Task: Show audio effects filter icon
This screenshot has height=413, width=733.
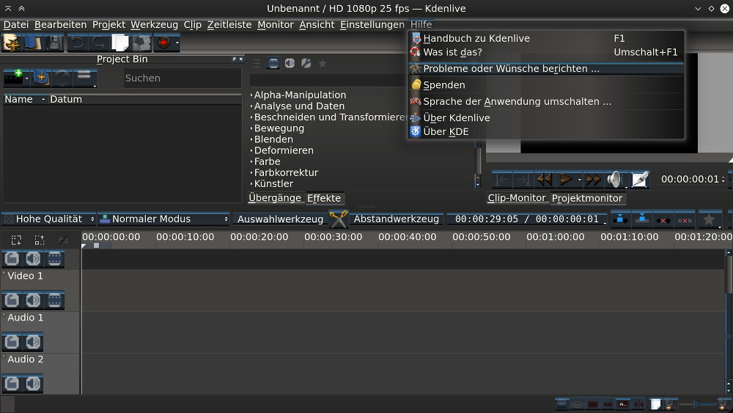Action: (x=290, y=63)
